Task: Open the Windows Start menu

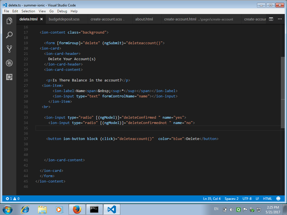Action: (8, 209)
